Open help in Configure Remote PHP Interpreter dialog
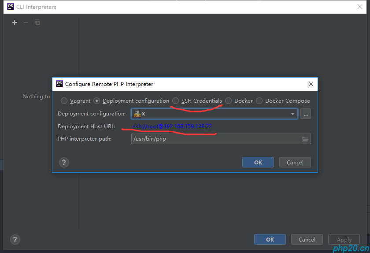The width and height of the screenshot is (370, 253). click(64, 163)
